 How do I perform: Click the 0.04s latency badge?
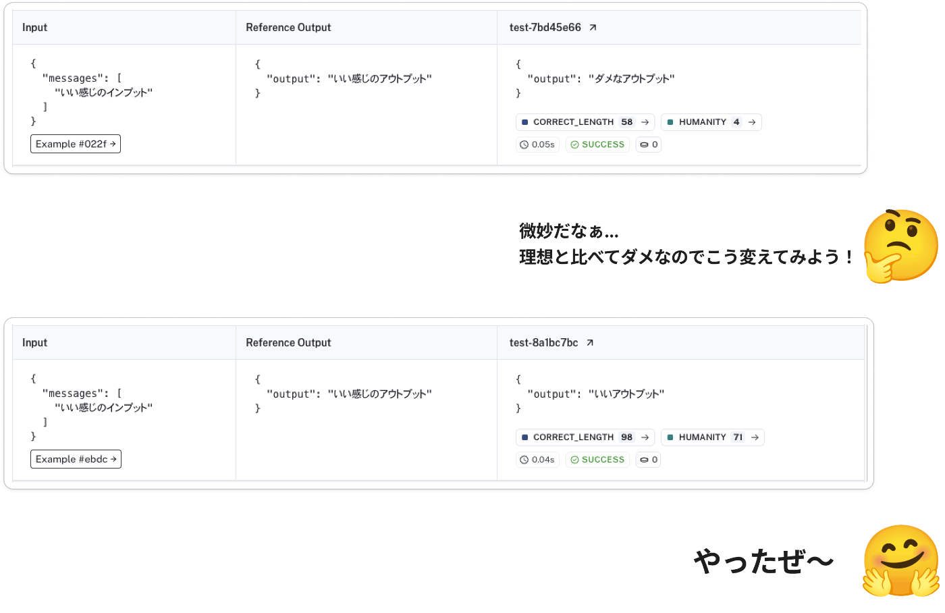tap(537, 460)
